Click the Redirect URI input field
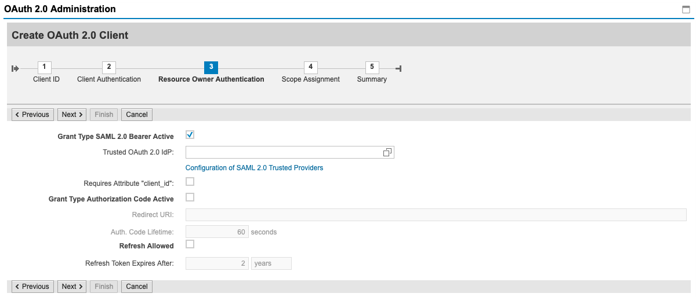Image resolution: width=696 pixels, height=297 pixels. (436, 215)
